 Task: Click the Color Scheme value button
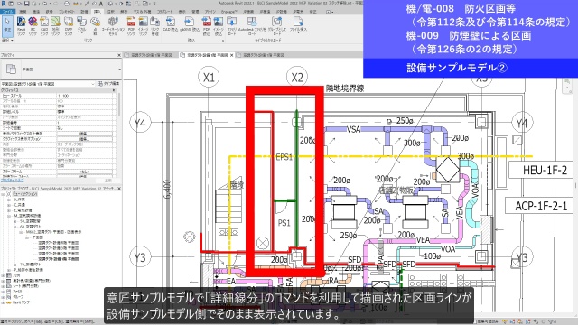[x=84, y=172]
